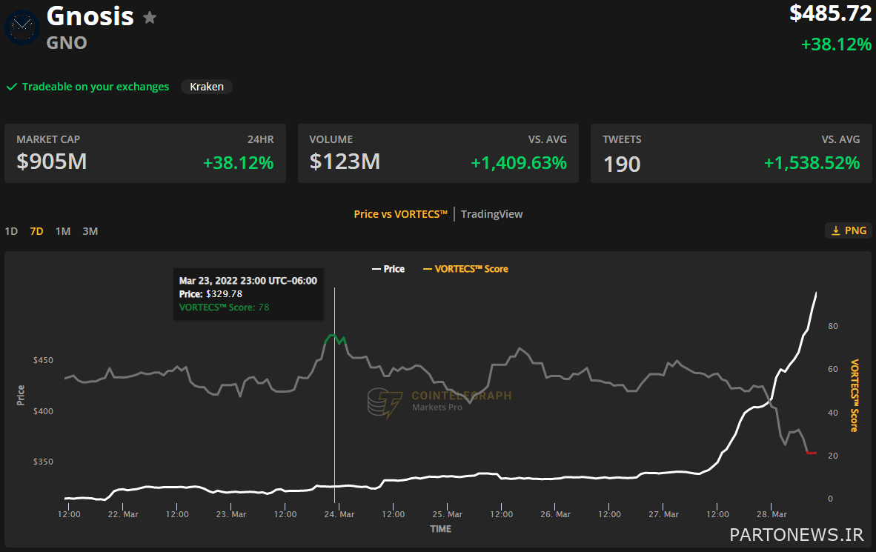Click the 24. Mar tick on time axis
Viewport: 876px width, 552px height.
(x=339, y=514)
